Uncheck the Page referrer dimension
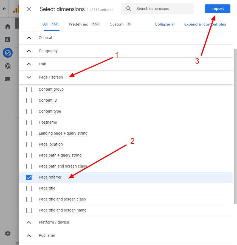 click(29, 177)
